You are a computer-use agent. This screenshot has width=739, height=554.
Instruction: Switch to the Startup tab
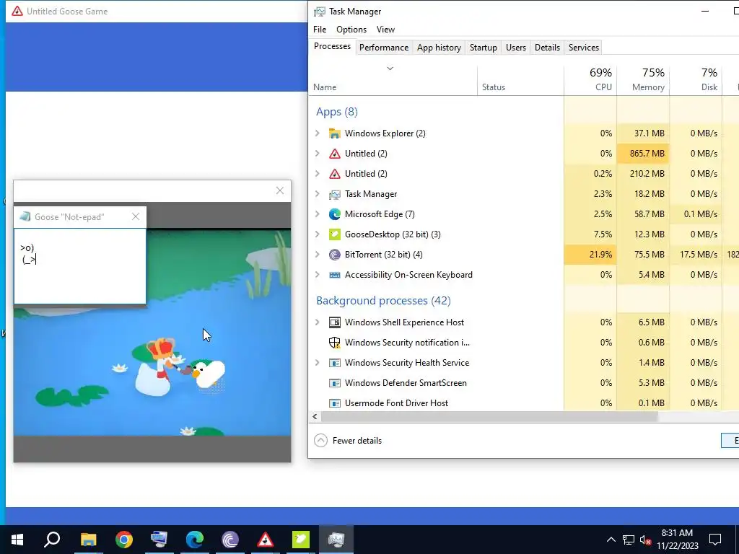coord(483,48)
